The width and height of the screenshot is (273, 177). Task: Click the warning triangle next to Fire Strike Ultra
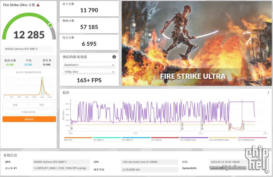pyautogui.click(x=38, y=5)
